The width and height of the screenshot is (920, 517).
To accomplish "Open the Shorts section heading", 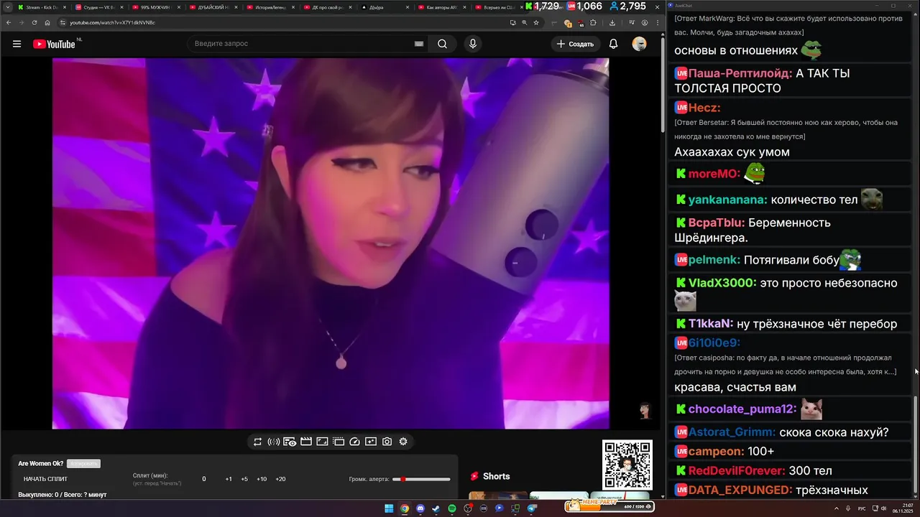I will point(489,476).
